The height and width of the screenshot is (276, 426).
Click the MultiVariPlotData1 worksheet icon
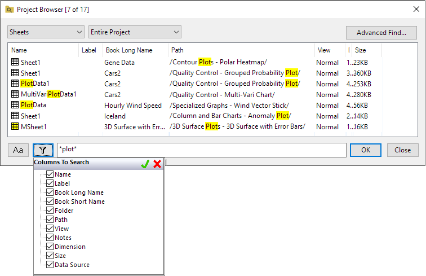click(x=15, y=94)
